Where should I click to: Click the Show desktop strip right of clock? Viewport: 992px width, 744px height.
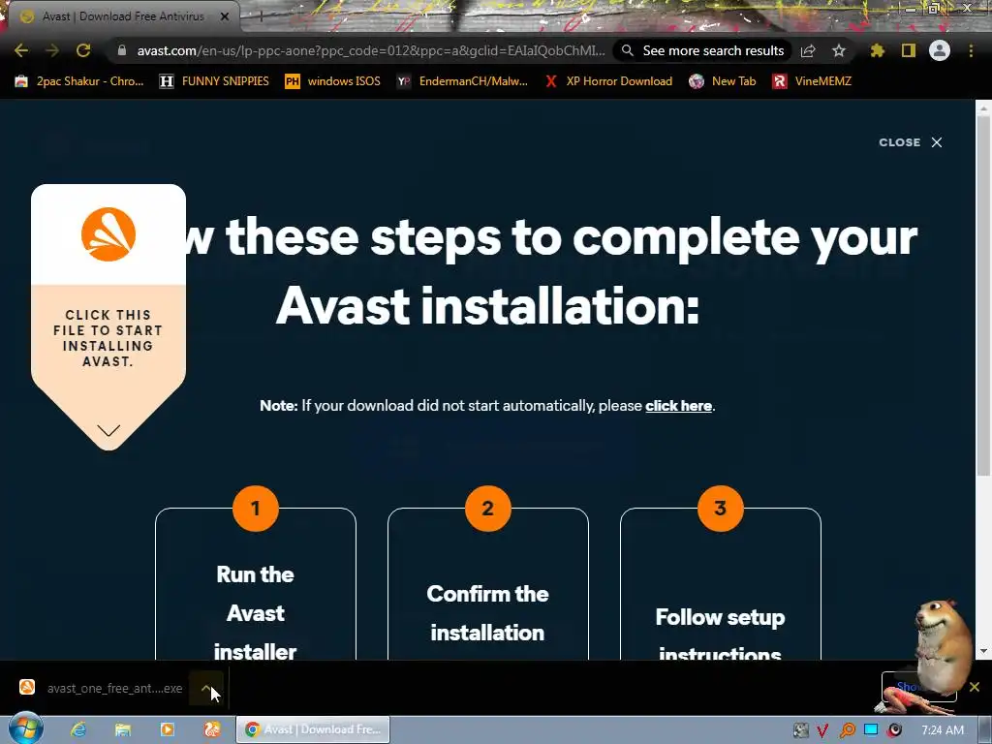click(x=985, y=729)
